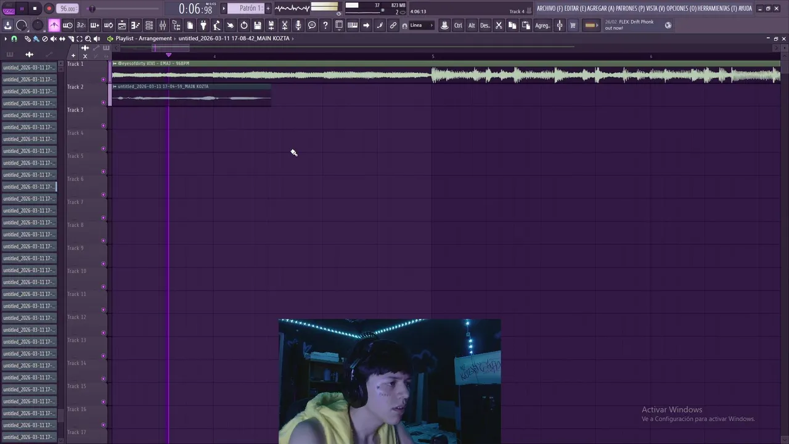Toggle the playlist magnet snap icon

(x=14, y=39)
